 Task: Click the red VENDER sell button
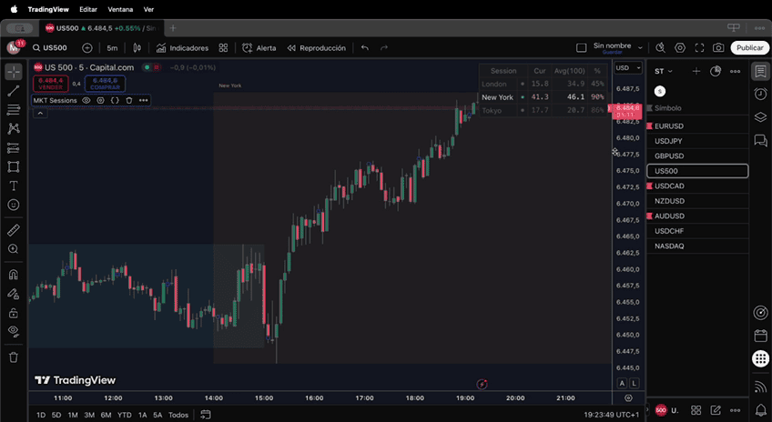click(x=51, y=83)
